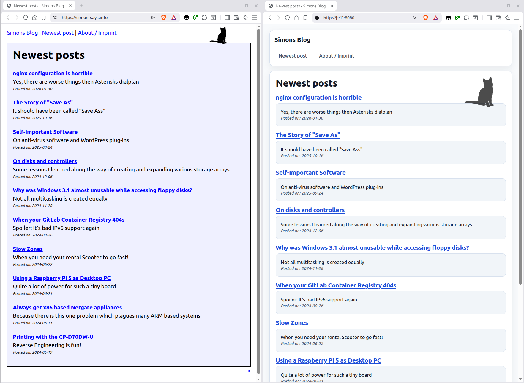Open Extensions puzzle icon in left window
The width and height of the screenshot is (524, 383).
204,18
